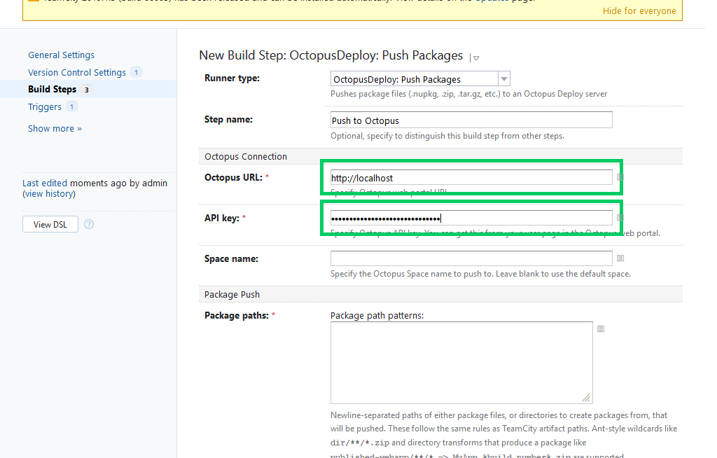Open the Runner type dropdown
This screenshot has height=458, width=717.
420,79
